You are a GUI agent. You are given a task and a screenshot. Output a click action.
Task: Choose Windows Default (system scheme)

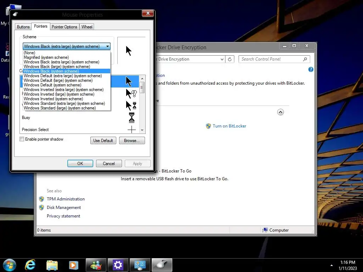67,85
